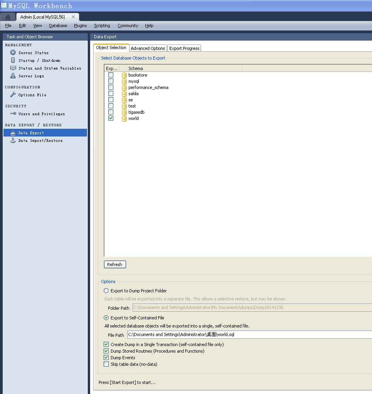Click the tigasedb database icon
Viewport: 372px width, 394px height.
[124, 112]
